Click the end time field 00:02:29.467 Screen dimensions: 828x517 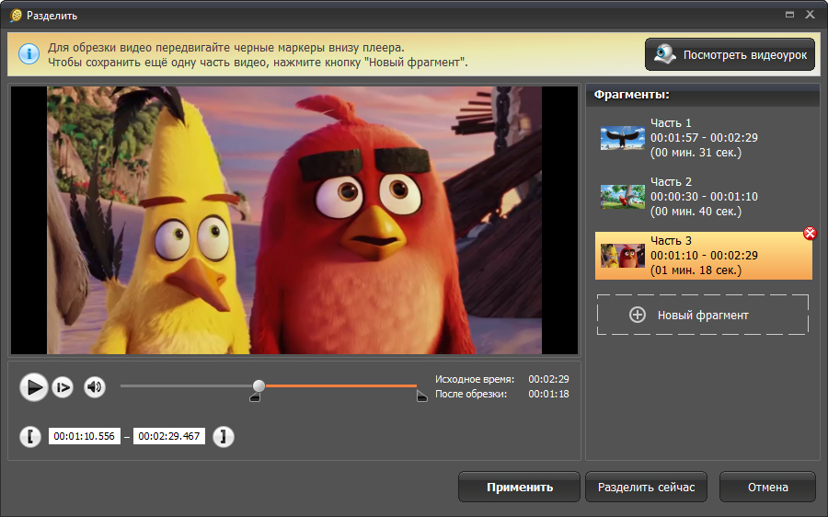click(169, 436)
